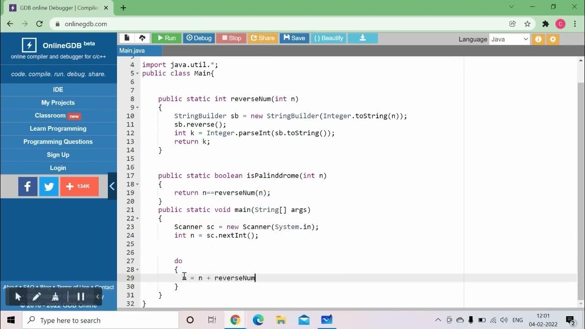Image resolution: width=585 pixels, height=329 pixels.
Task: Click the Contact footer link
Action: tap(104, 287)
